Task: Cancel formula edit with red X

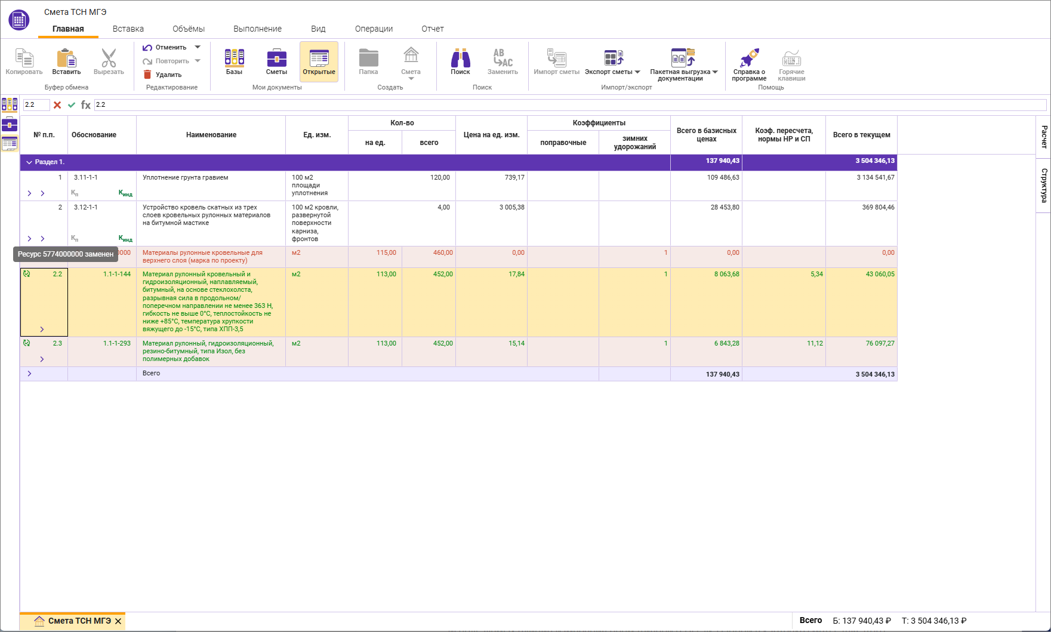Action: pyautogui.click(x=57, y=105)
